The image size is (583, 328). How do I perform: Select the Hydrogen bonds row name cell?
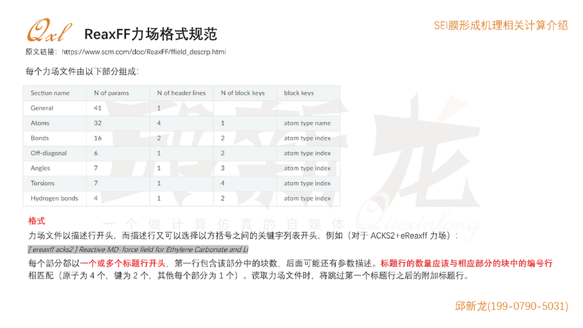click(54, 198)
